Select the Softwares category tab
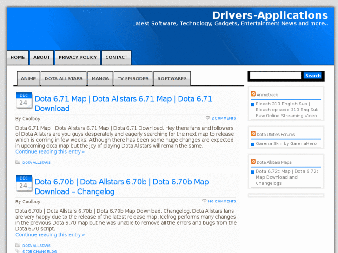Image resolution: width=338 pixels, height=253 pixels. click(172, 78)
